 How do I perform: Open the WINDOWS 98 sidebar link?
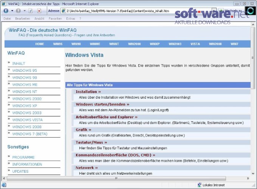pyautogui.click(x=25, y=77)
